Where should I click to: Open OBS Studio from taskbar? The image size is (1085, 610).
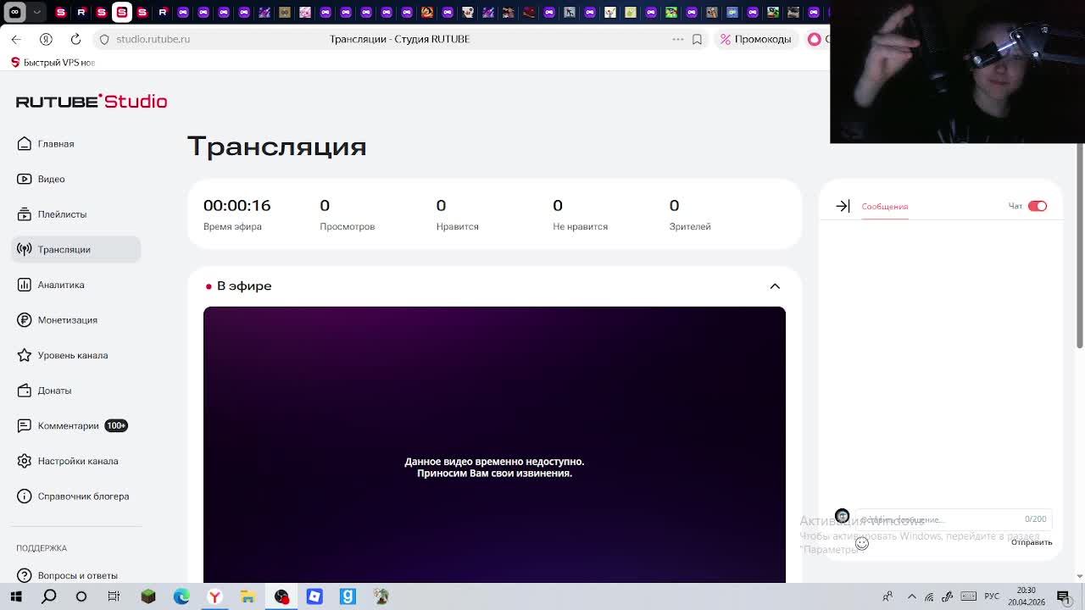(x=281, y=596)
